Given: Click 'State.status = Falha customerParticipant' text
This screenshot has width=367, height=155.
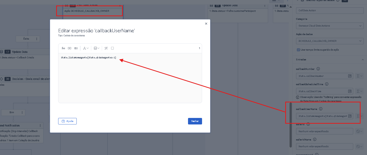Looking at the screenshot, I should click(234, 11).
